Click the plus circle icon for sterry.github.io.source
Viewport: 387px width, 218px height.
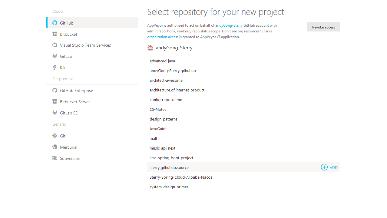point(324,167)
